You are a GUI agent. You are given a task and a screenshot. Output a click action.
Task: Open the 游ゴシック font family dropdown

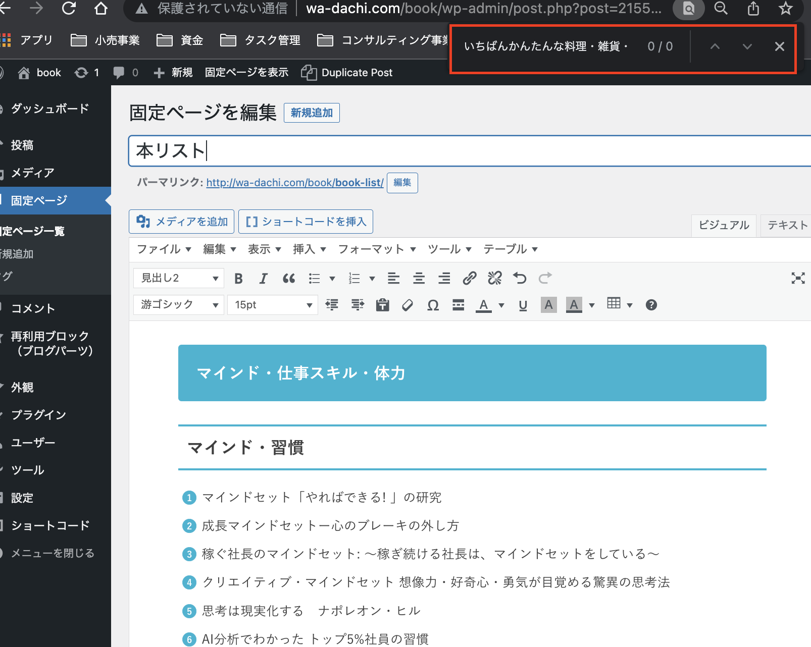click(x=179, y=305)
